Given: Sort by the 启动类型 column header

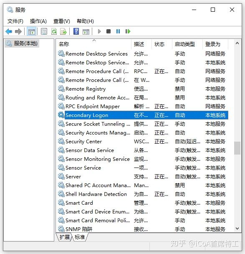Looking at the screenshot, I should click(x=187, y=44).
